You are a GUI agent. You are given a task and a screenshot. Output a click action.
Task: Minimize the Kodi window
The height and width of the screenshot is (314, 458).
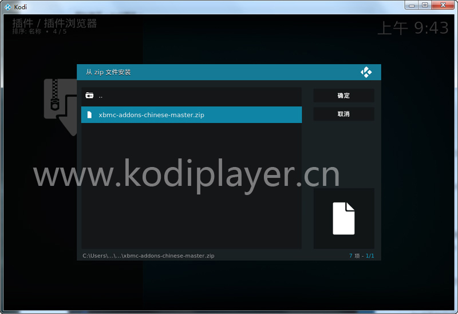412,5
